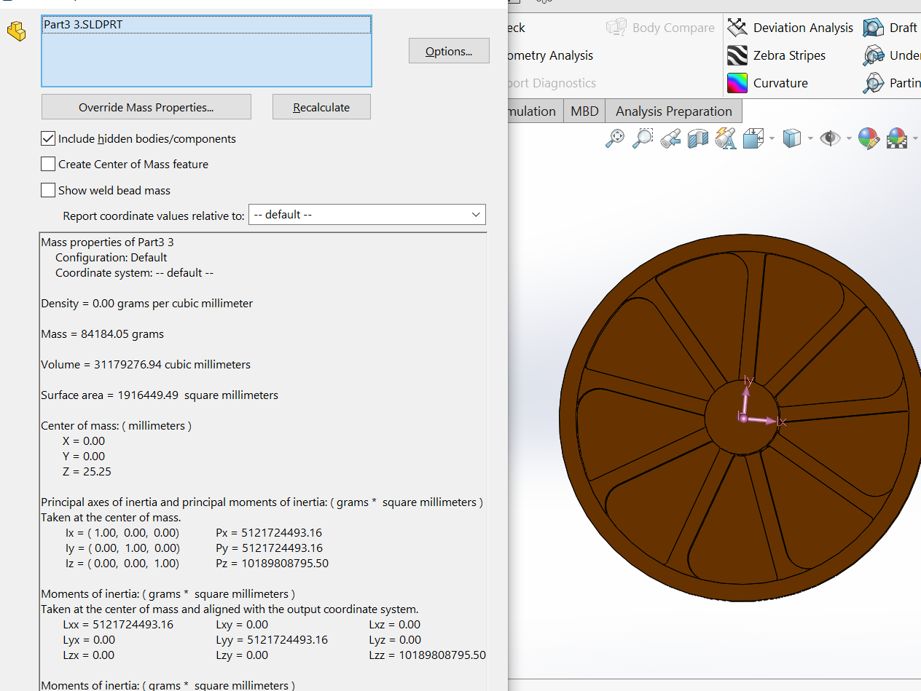Click the View Orientation cube icon
This screenshot has height=691, width=921.
[x=753, y=138]
